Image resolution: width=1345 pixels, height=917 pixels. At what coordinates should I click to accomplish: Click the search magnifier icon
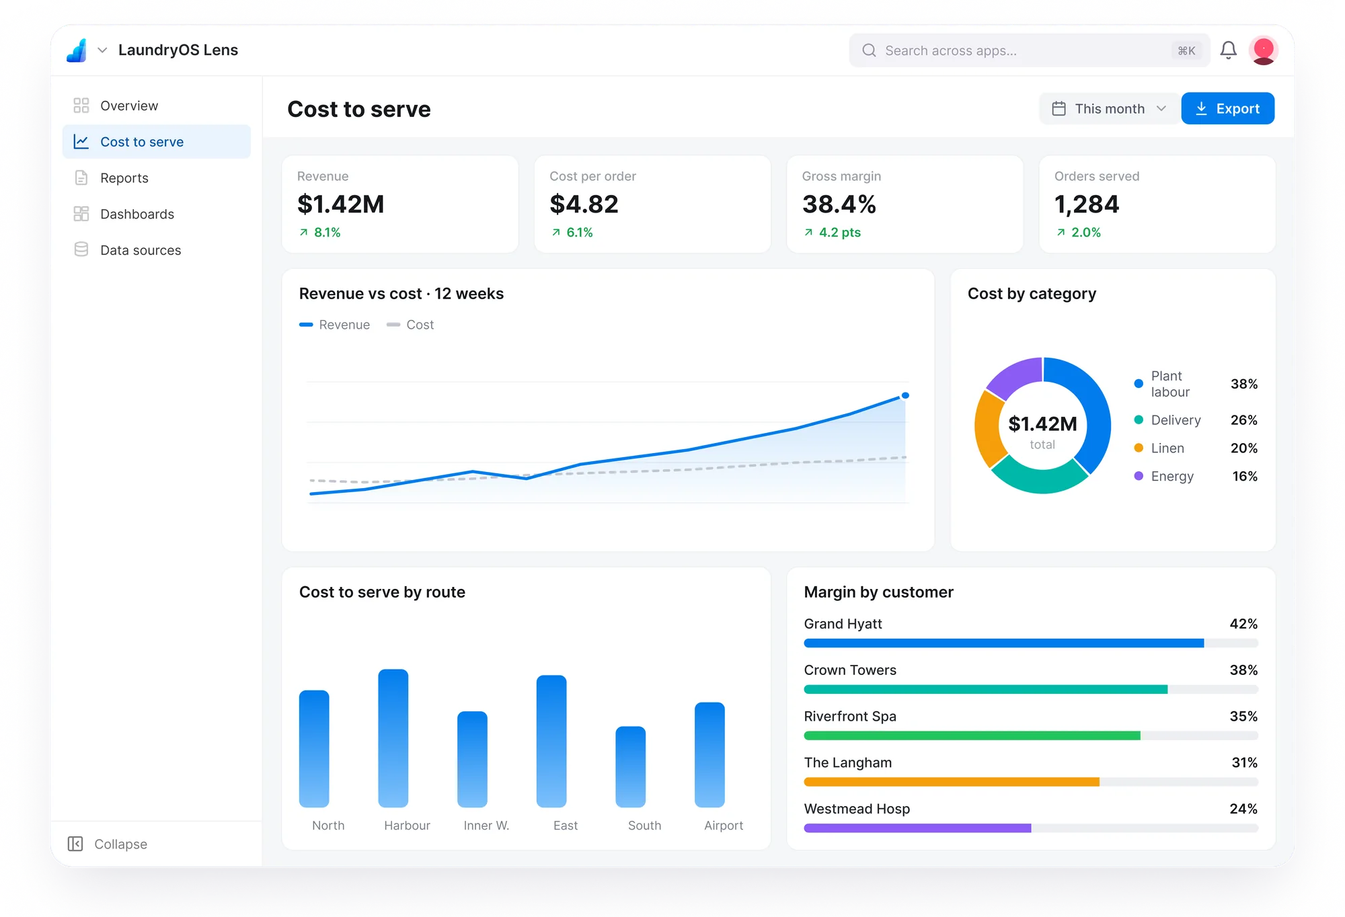click(x=869, y=50)
